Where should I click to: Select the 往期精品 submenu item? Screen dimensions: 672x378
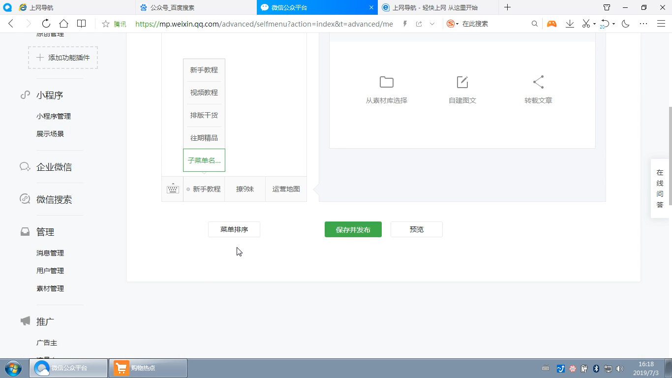click(x=204, y=138)
